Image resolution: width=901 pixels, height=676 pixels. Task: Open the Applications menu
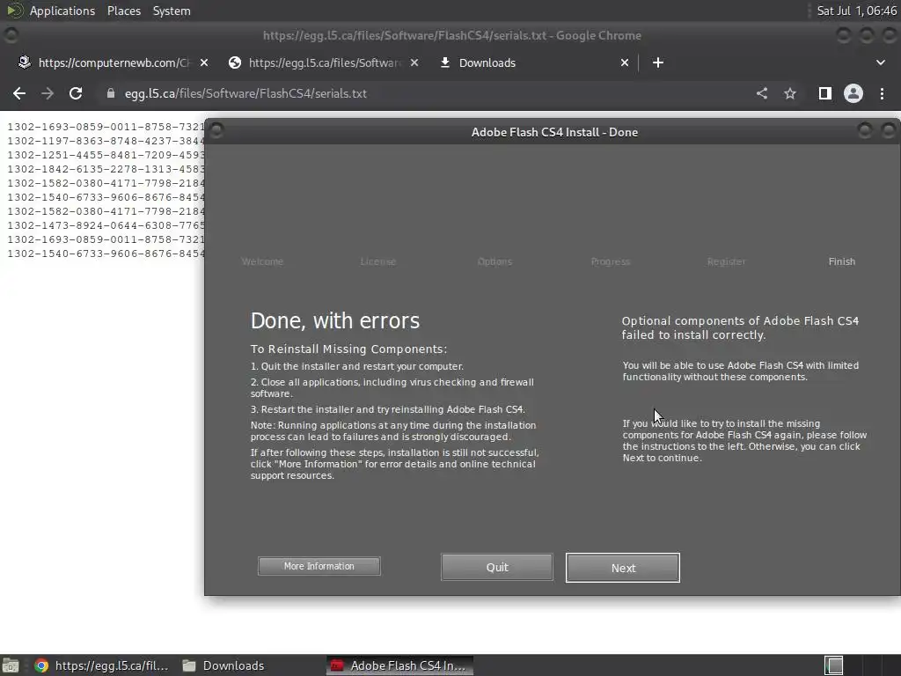tap(62, 11)
